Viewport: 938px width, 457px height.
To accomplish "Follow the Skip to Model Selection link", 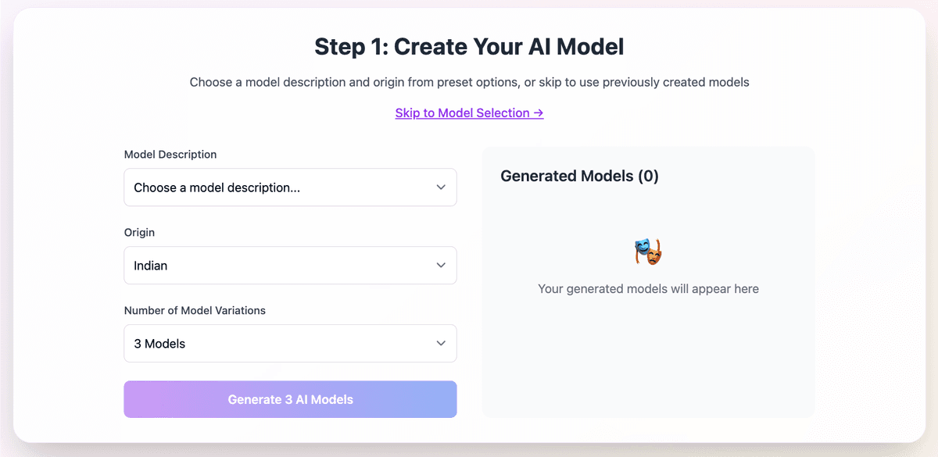I will 469,112.
